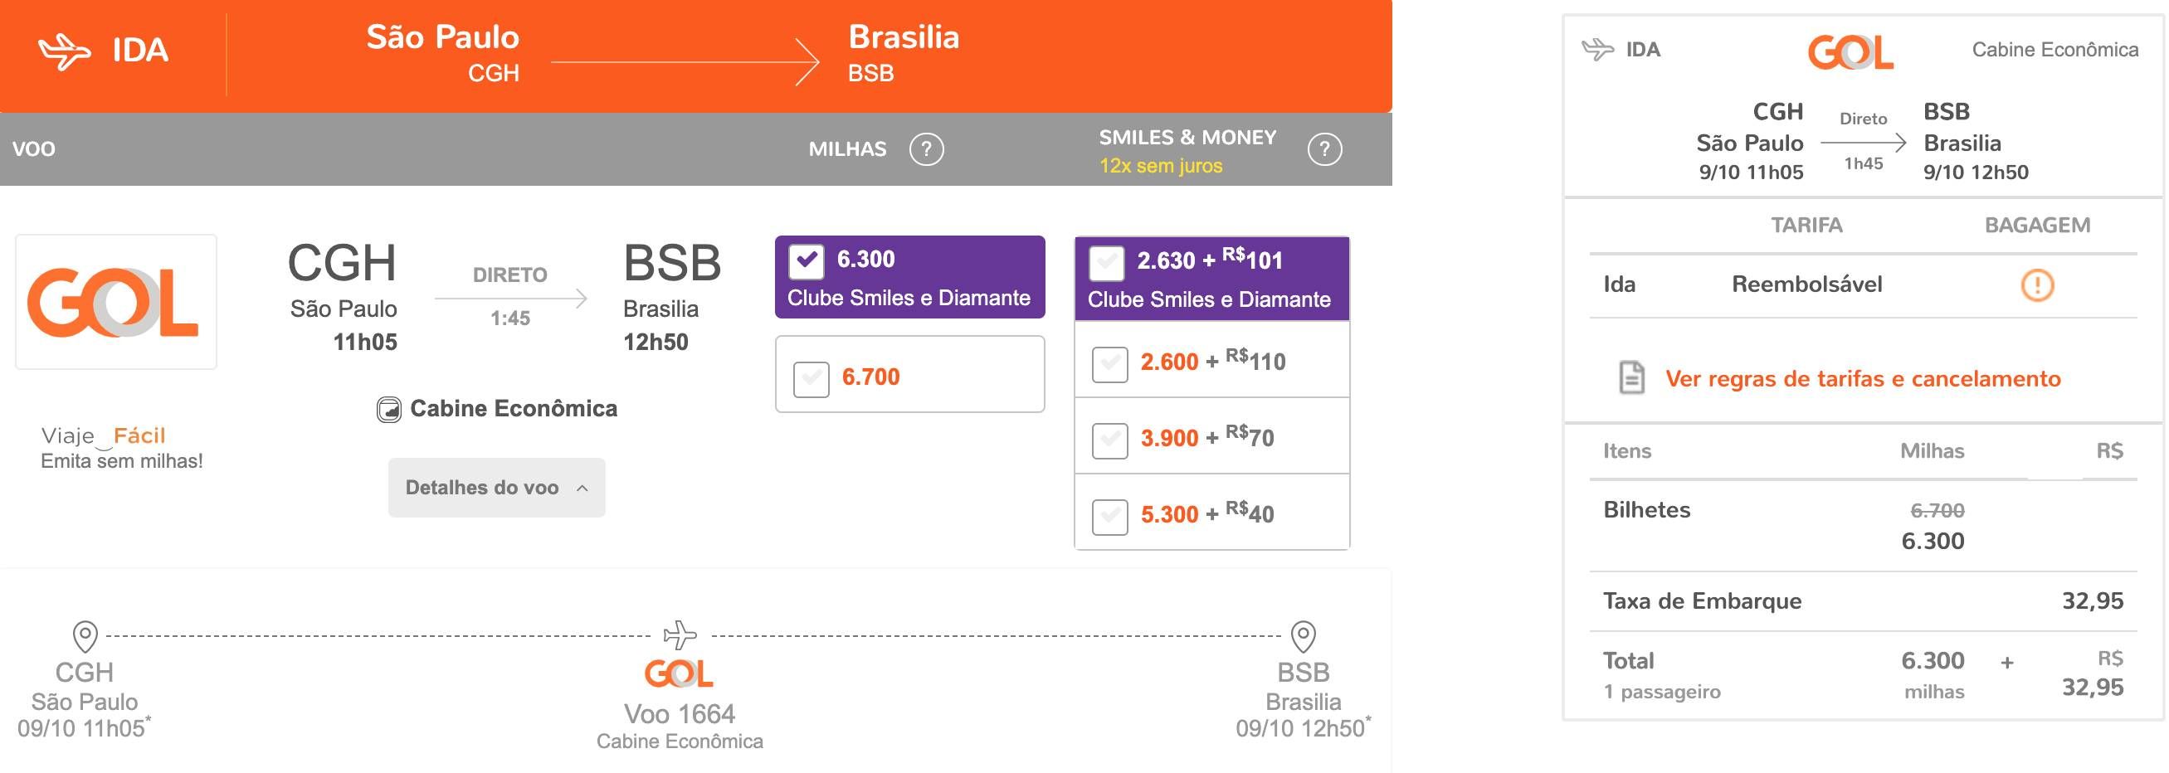Collapse the Detalhes do voo section
This screenshot has height=773, width=2169.
[x=497, y=488]
